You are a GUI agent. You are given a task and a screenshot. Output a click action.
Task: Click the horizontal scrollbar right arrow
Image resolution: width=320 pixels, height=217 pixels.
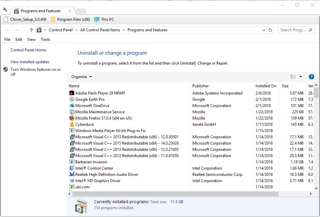click(x=310, y=194)
